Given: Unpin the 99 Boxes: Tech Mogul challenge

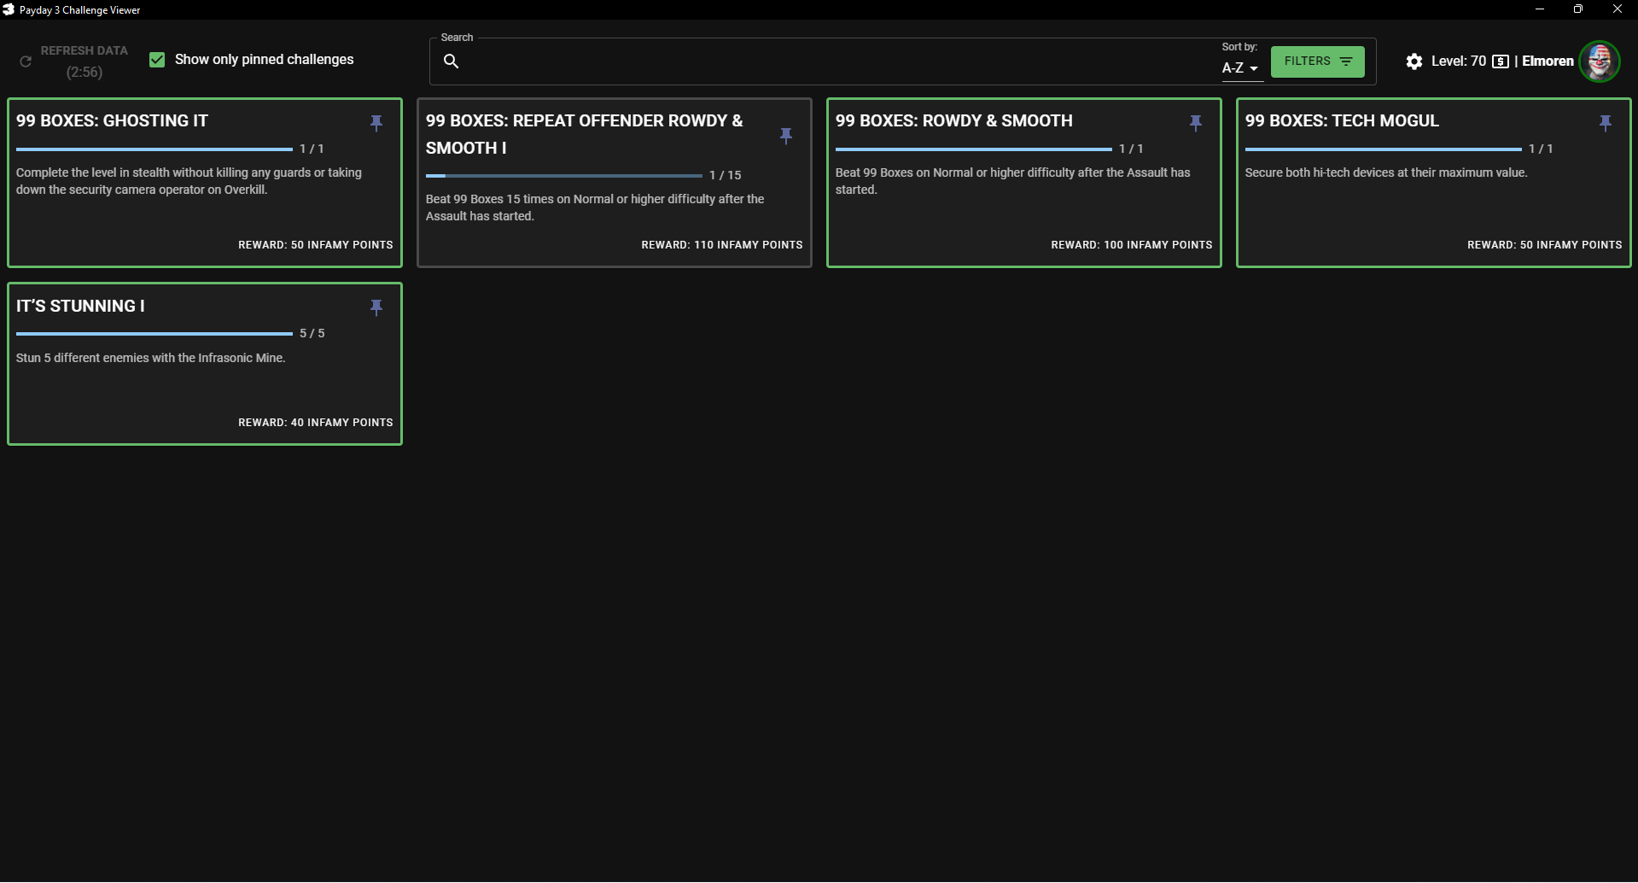Looking at the screenshot, I should click(x=1606, y=122).
